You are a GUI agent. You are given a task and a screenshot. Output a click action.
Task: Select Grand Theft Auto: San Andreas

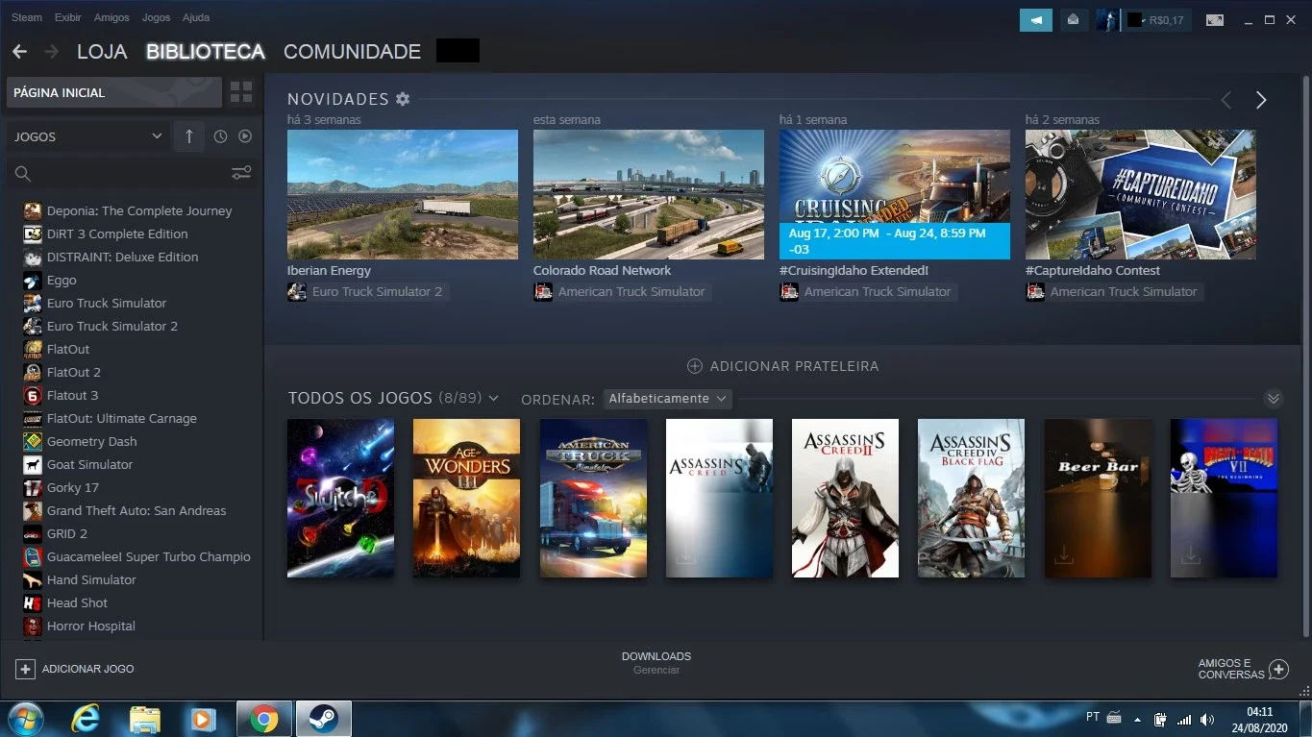136,510
